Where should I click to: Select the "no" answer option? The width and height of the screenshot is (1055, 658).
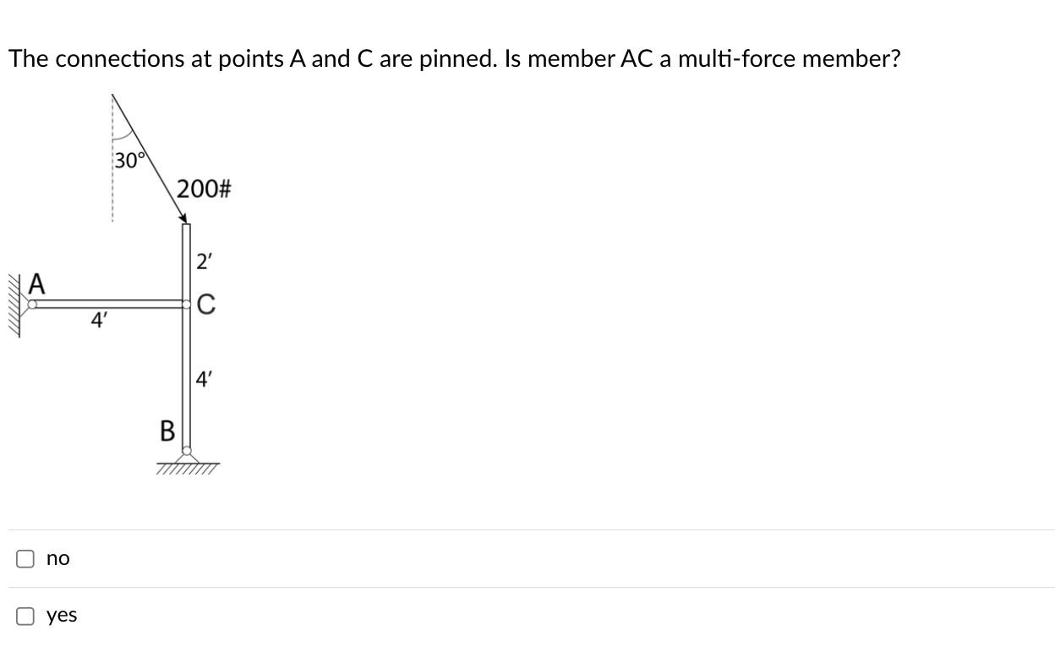(58, 557)
